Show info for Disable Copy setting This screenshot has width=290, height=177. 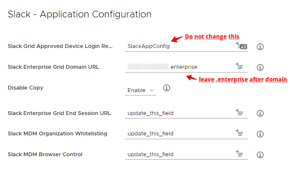click(167, 88)
